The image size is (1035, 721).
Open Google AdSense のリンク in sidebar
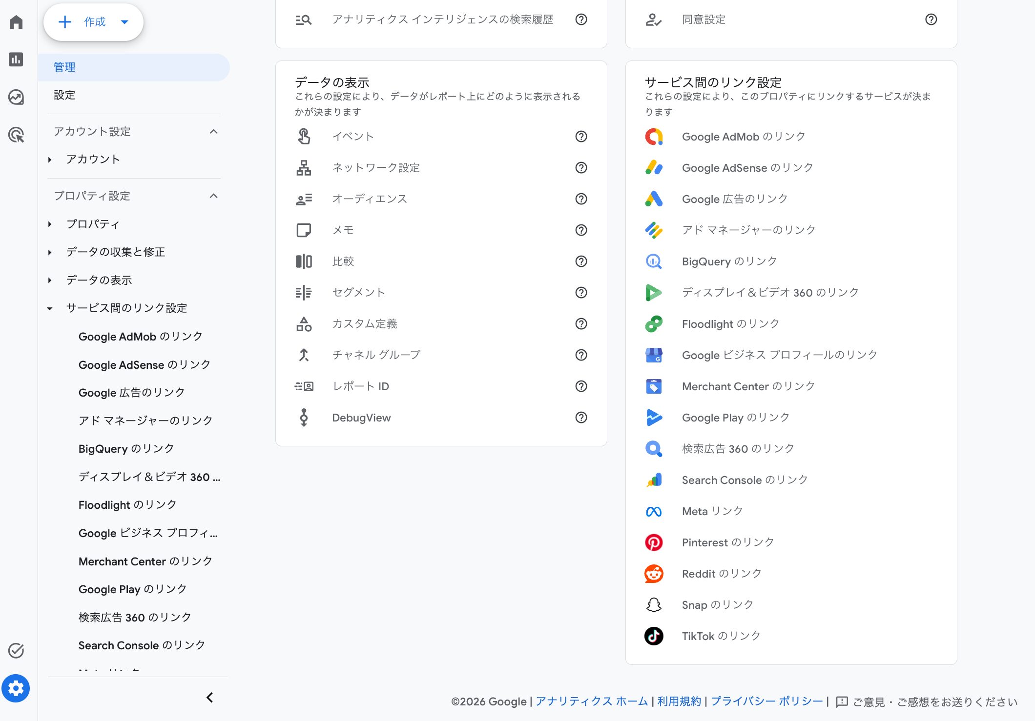(145, 365)
